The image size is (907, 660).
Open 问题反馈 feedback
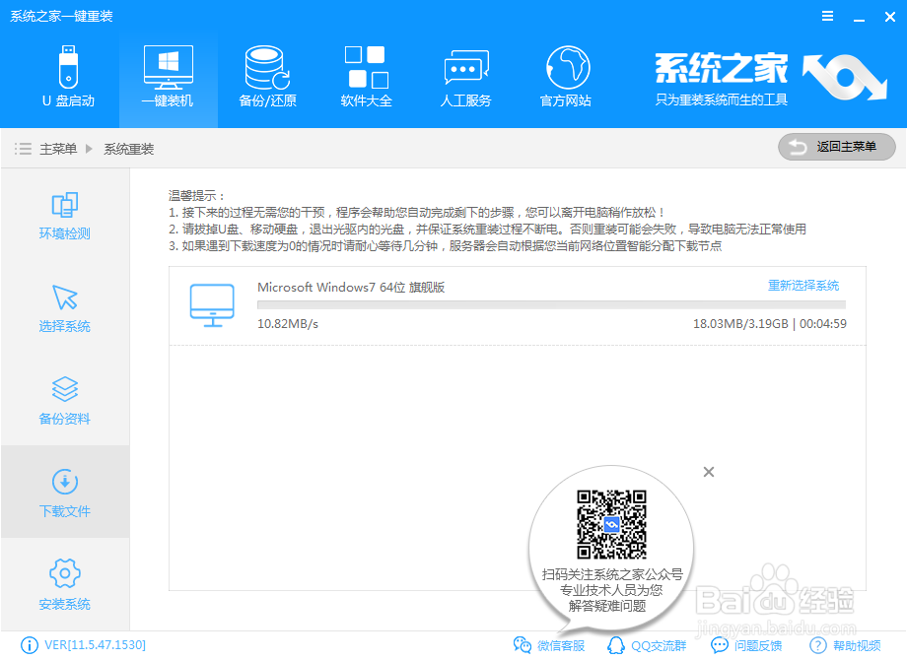(746, 645)
